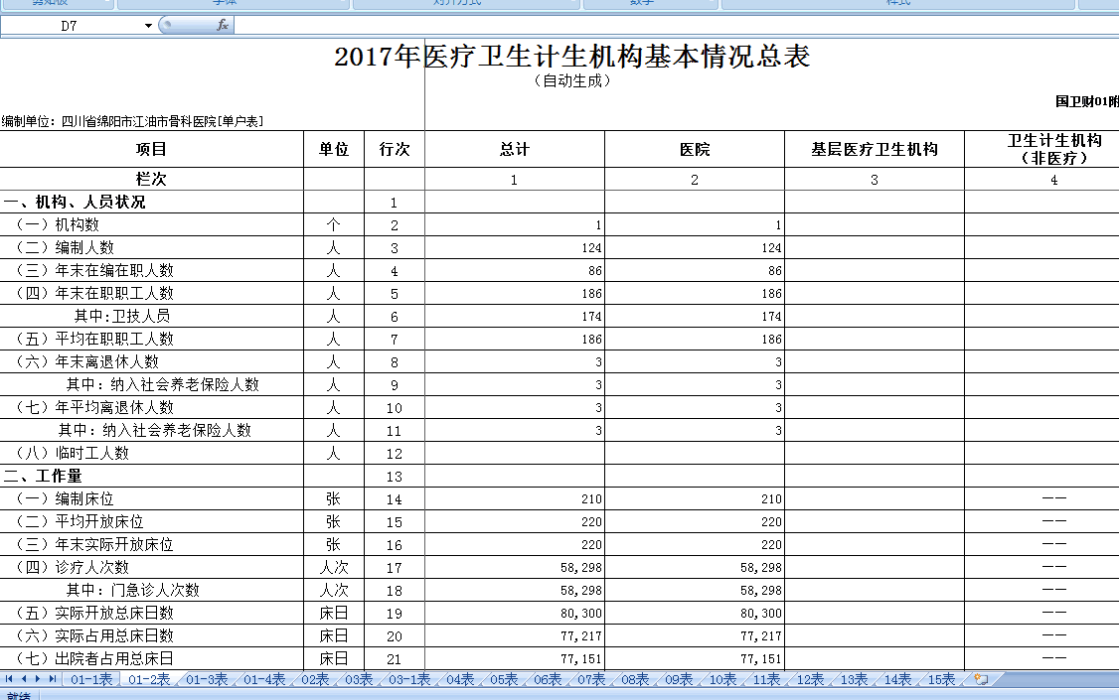This screenshot has height=700, width=1119.
Task: Click the 基层医疗卫生机构 header cell
Action: 875,149
